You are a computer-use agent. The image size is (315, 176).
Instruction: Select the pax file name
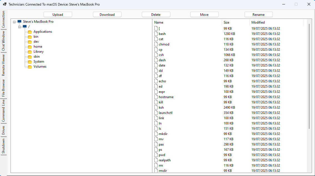(161, 144)
